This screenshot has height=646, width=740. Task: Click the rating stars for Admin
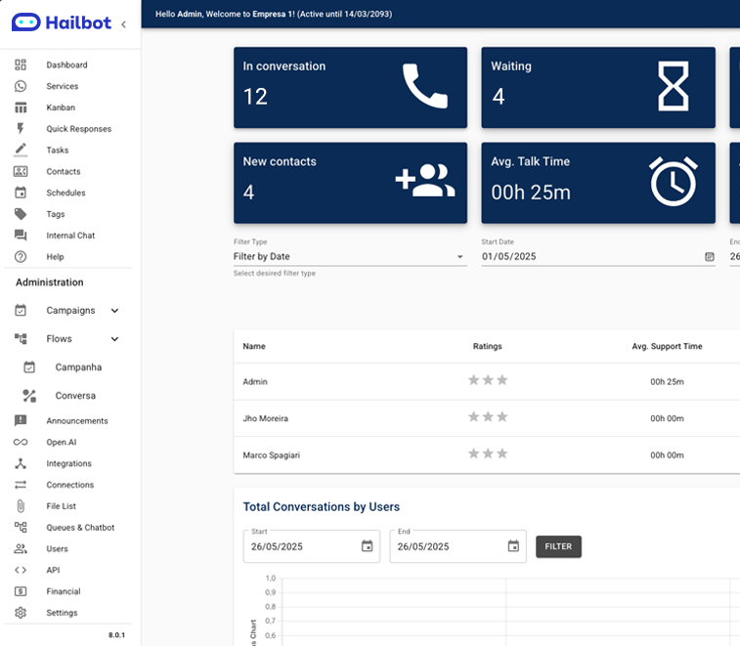[x=488, y=380]
